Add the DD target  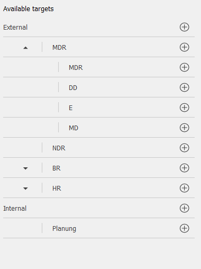[185, 87]
